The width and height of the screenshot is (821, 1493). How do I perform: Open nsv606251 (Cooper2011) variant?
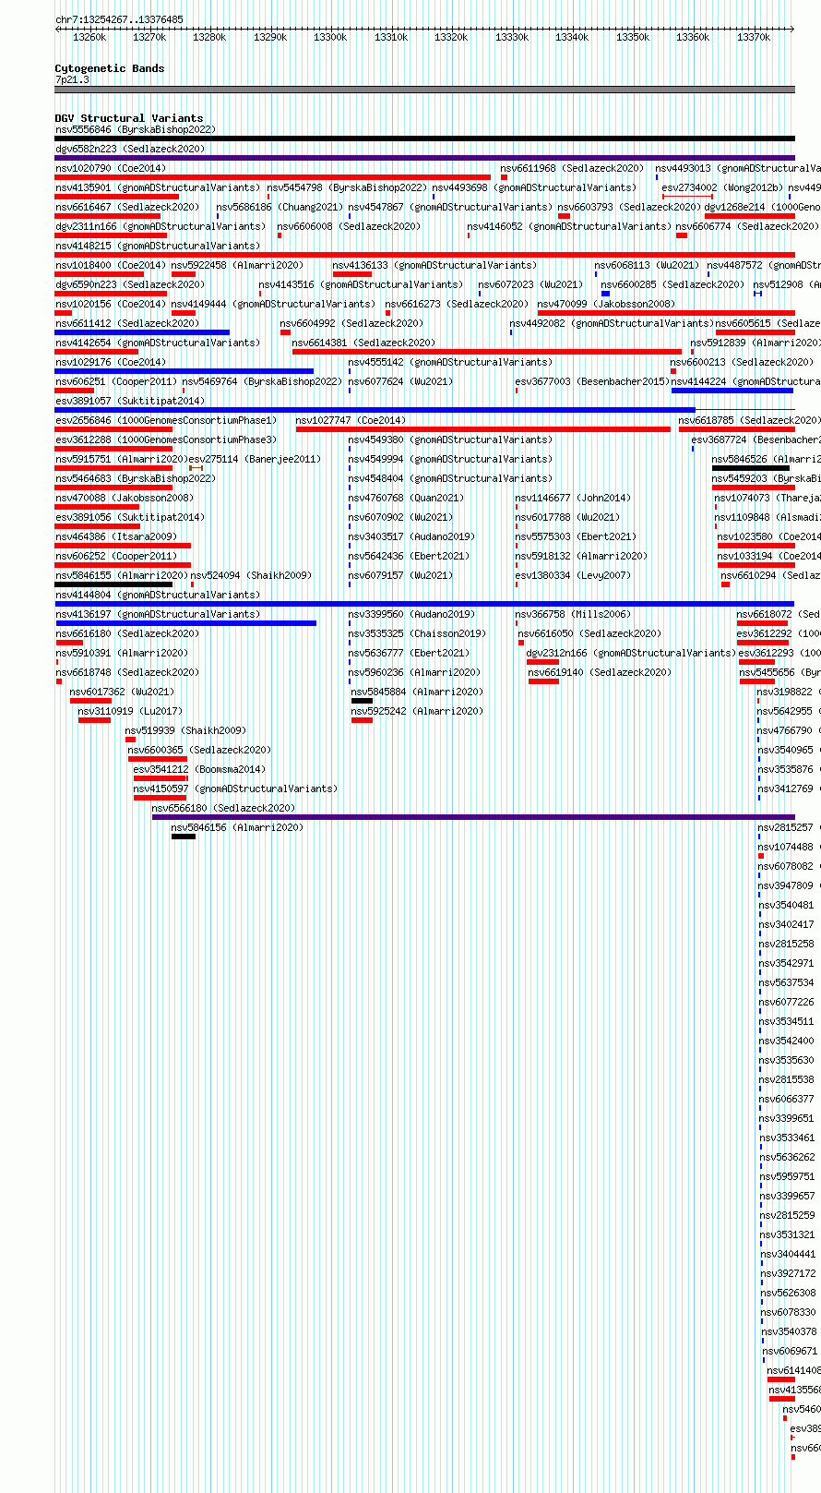pyautogui.click(x=116, y=381)
